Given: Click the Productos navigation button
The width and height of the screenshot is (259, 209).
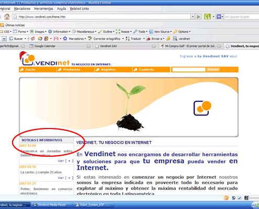Looking at the screenshot, I should pos(76,69).
